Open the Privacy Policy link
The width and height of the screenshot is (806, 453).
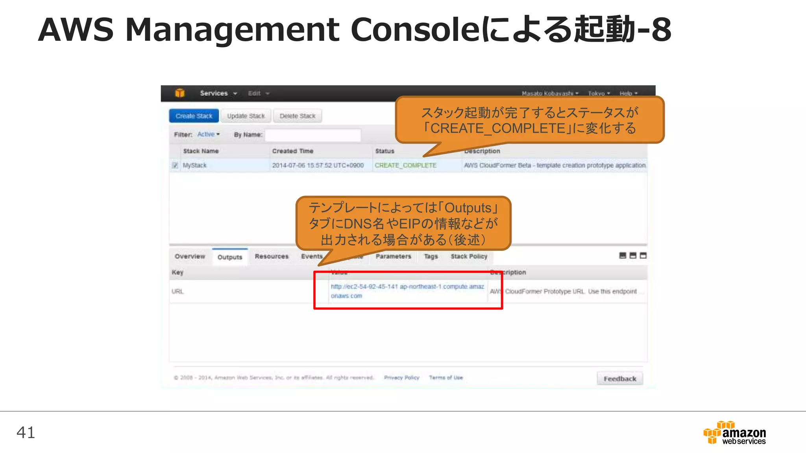(401, 377)
